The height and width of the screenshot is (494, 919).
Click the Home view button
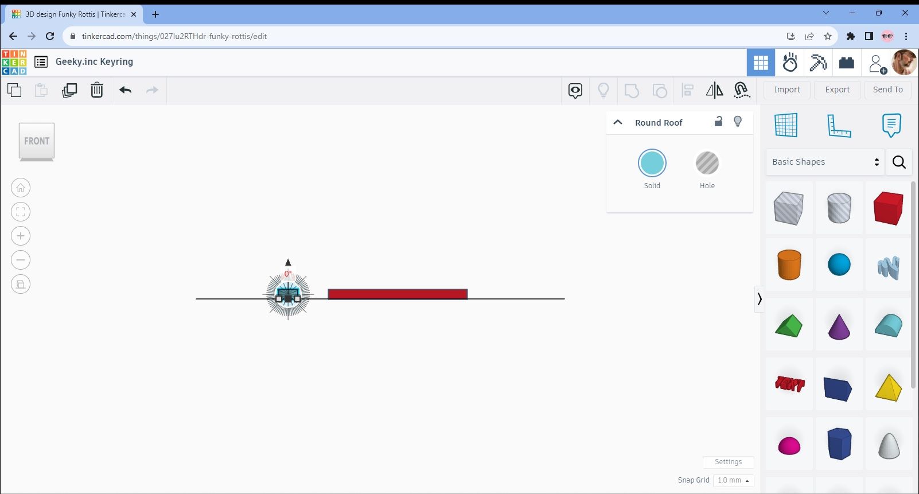[21, 188]
